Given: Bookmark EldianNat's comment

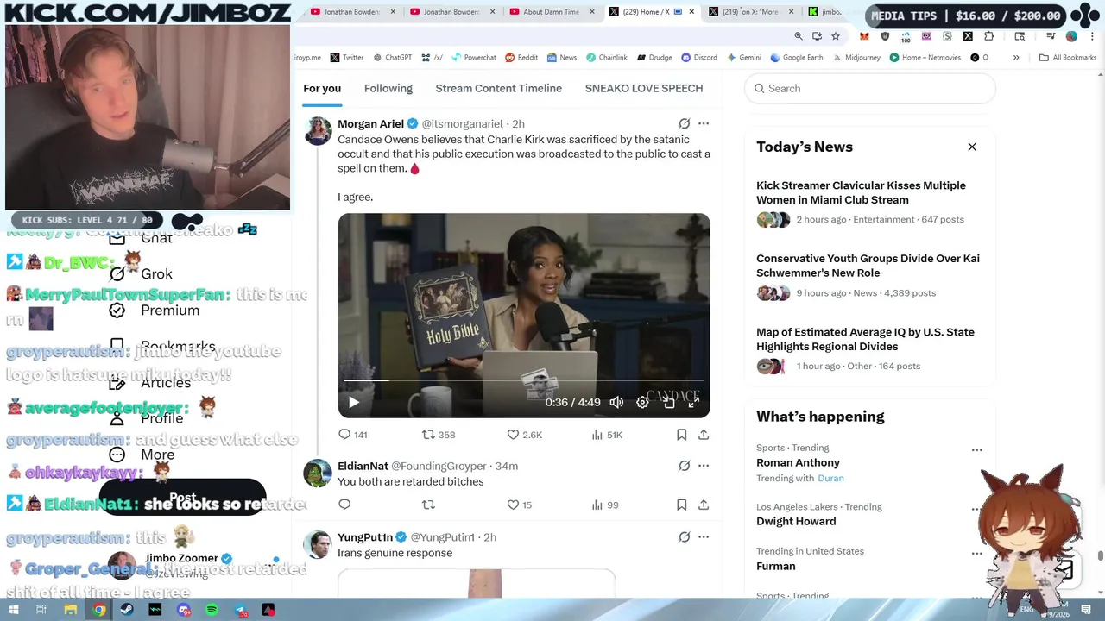Looking at the screenshot, I should (x=681, y=505).
